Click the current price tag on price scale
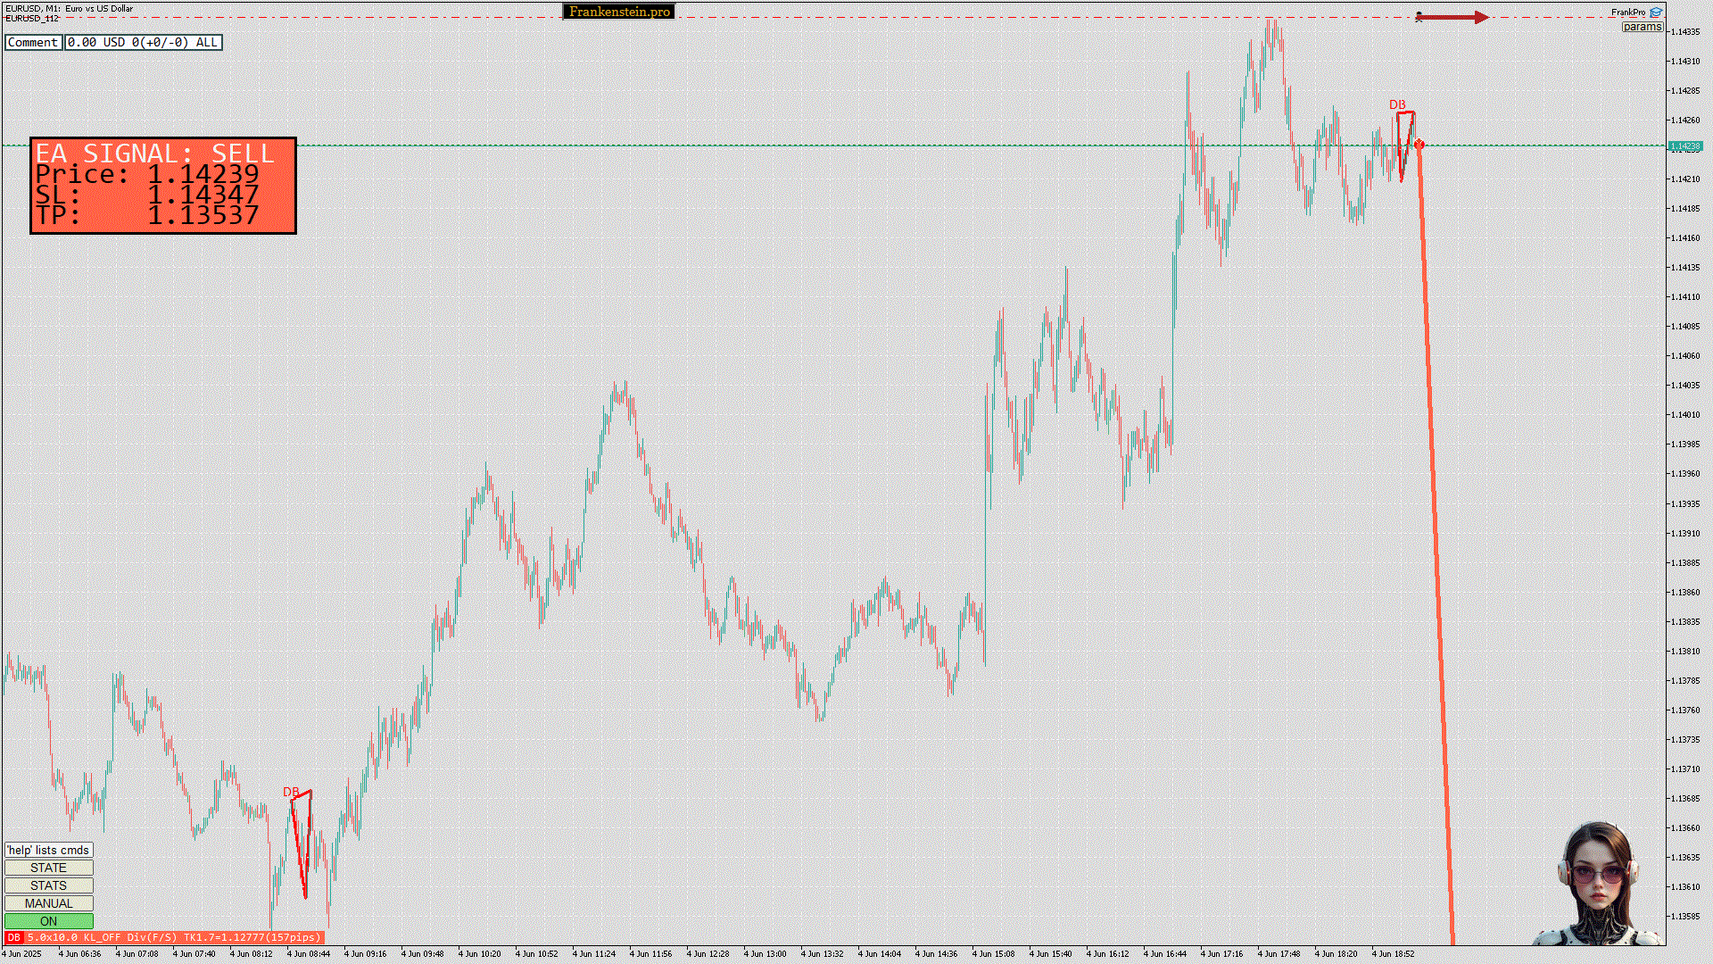 click(1685, 145)
